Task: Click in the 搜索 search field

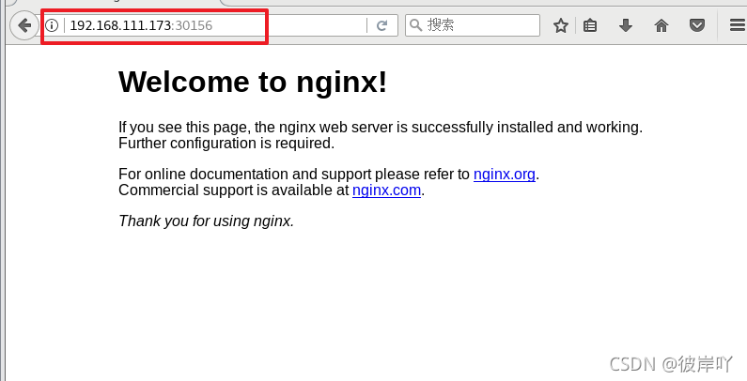Action: [x=473, y=25]
